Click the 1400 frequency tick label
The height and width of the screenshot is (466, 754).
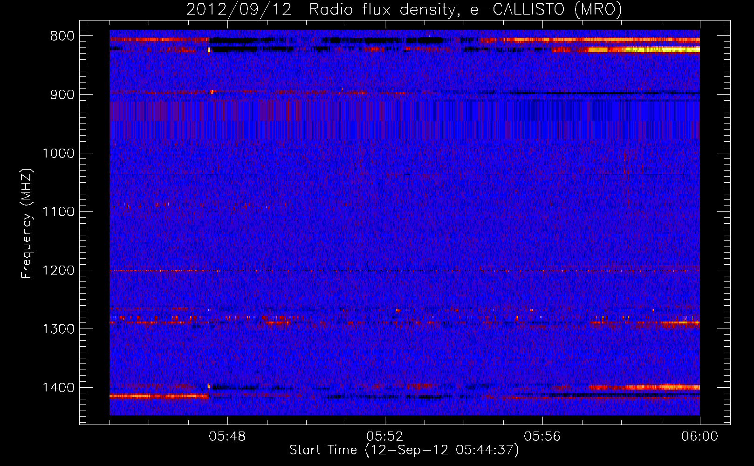(x=58, y=388)
